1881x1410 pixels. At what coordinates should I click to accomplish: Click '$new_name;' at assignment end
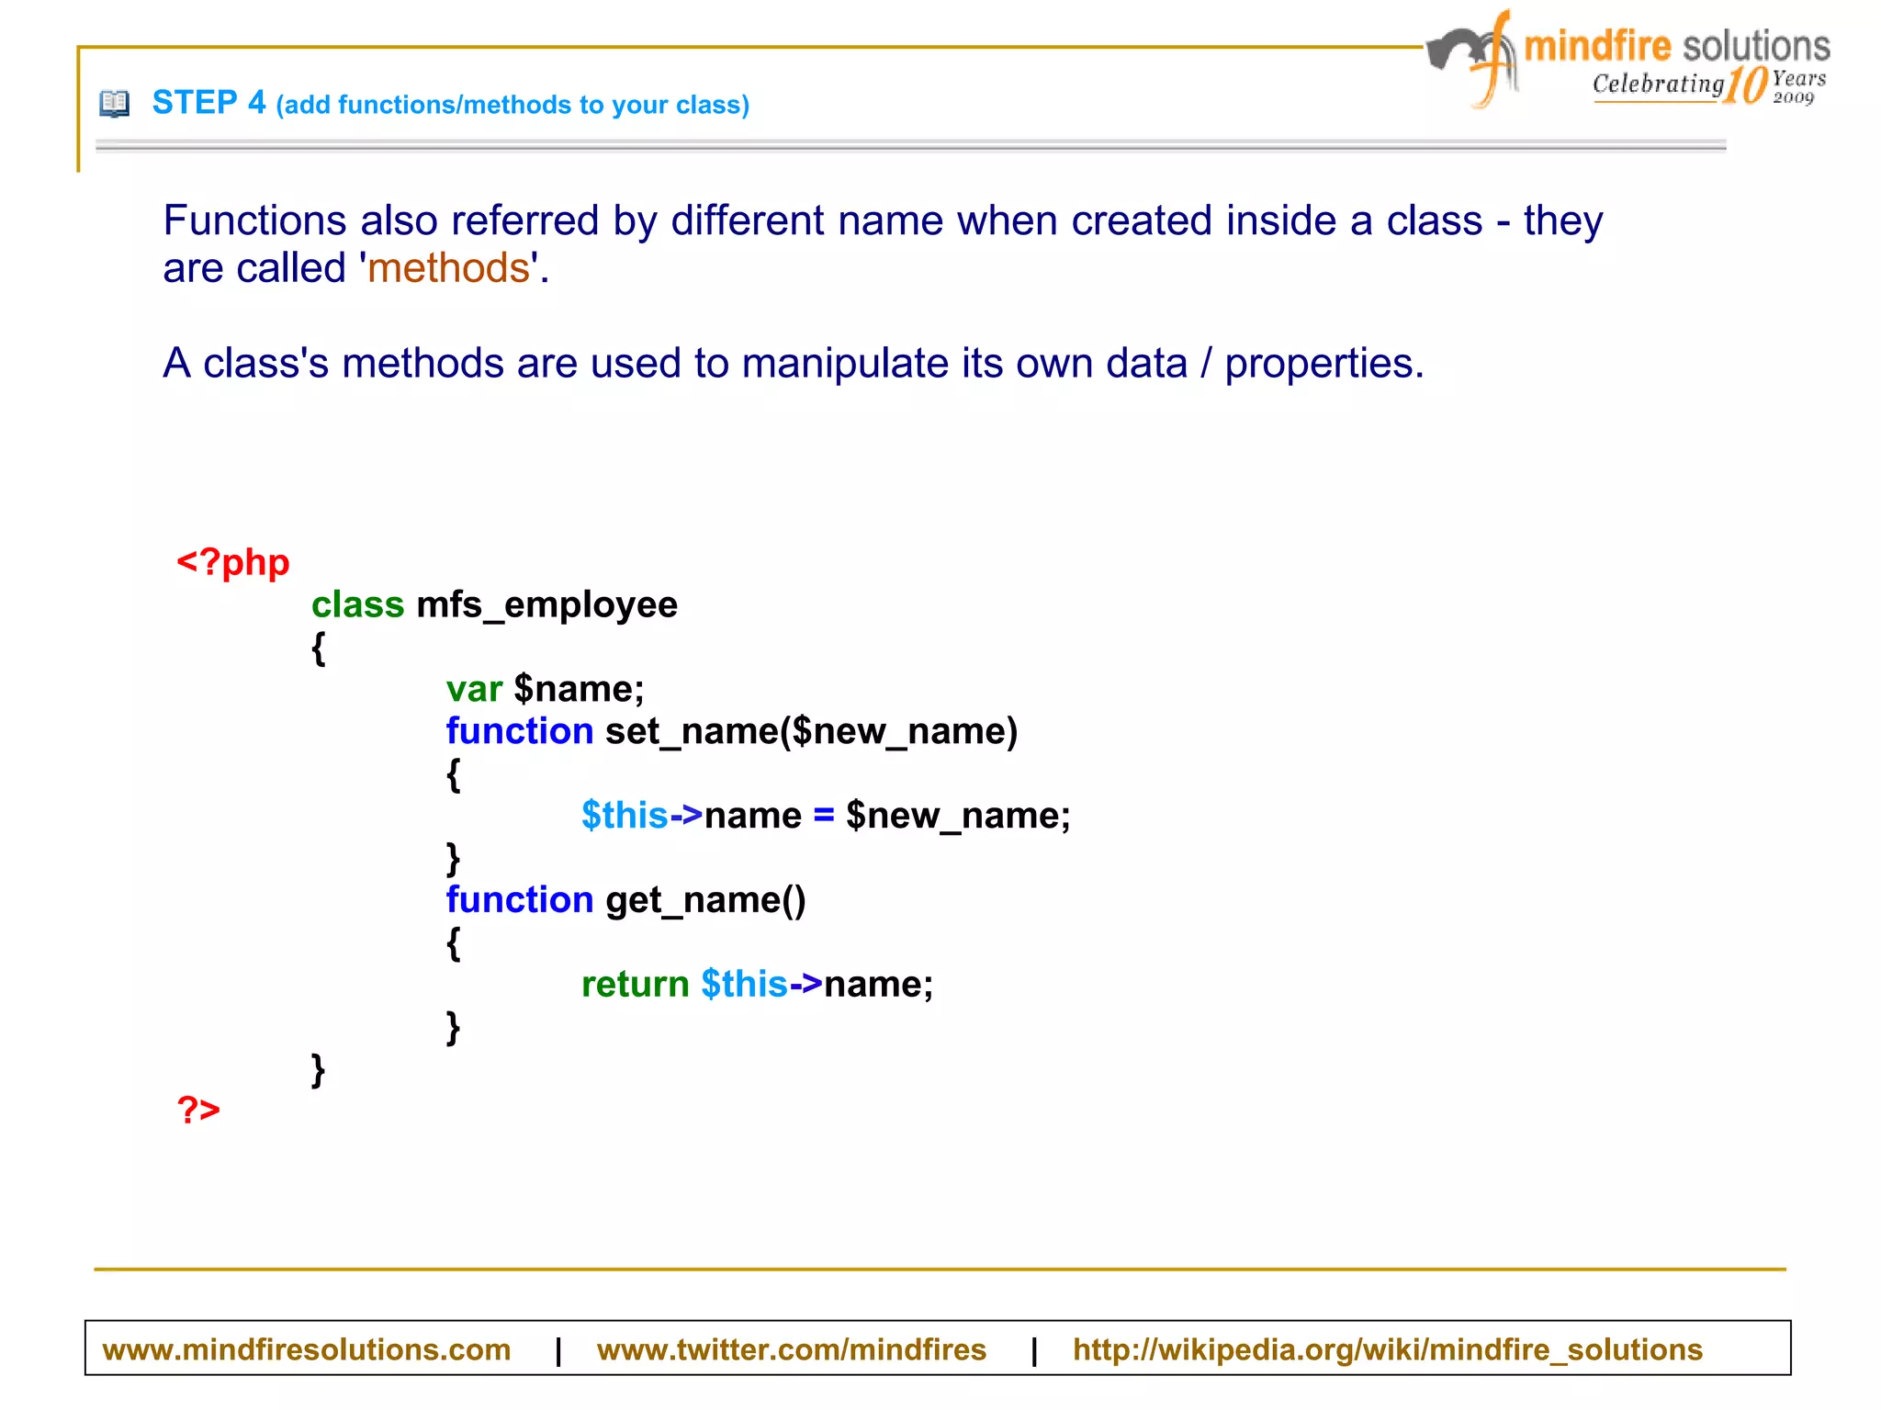[x=959, y=816]
